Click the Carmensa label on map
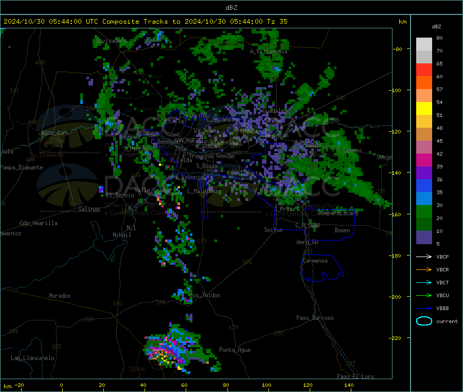 pos(315,261)
